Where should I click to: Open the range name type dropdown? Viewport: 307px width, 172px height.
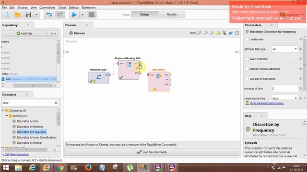[x=284, y=97]
